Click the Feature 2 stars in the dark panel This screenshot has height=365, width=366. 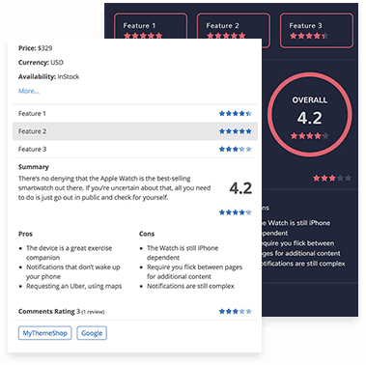pyautogui.click(x=226, y=36)
